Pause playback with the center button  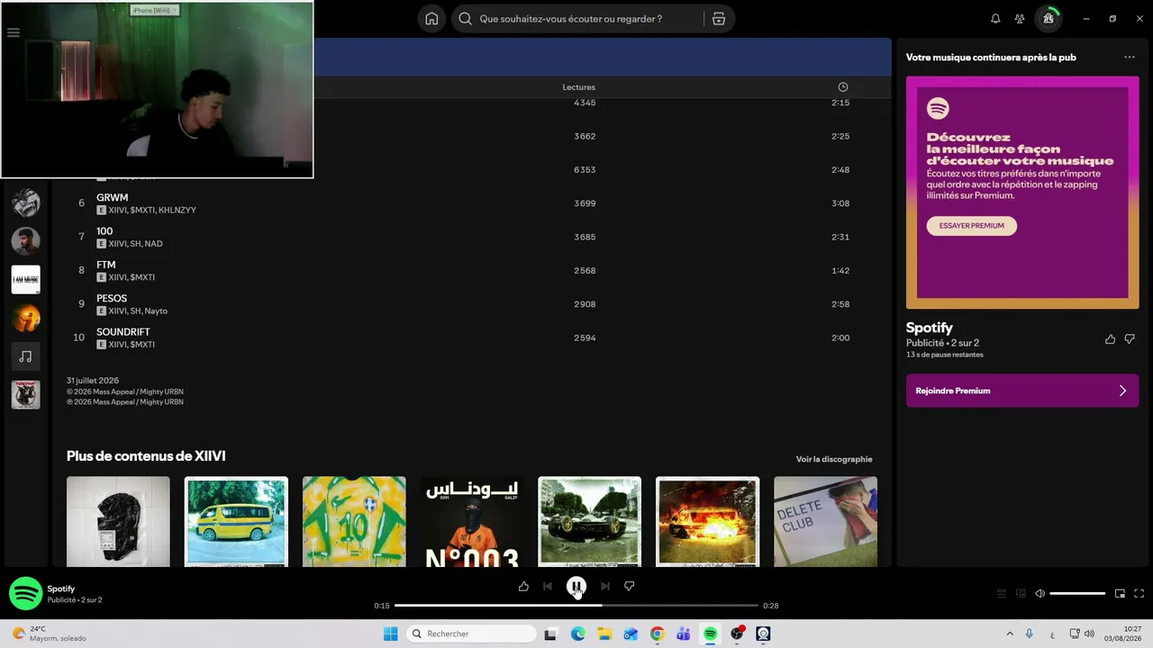(576, 586)
